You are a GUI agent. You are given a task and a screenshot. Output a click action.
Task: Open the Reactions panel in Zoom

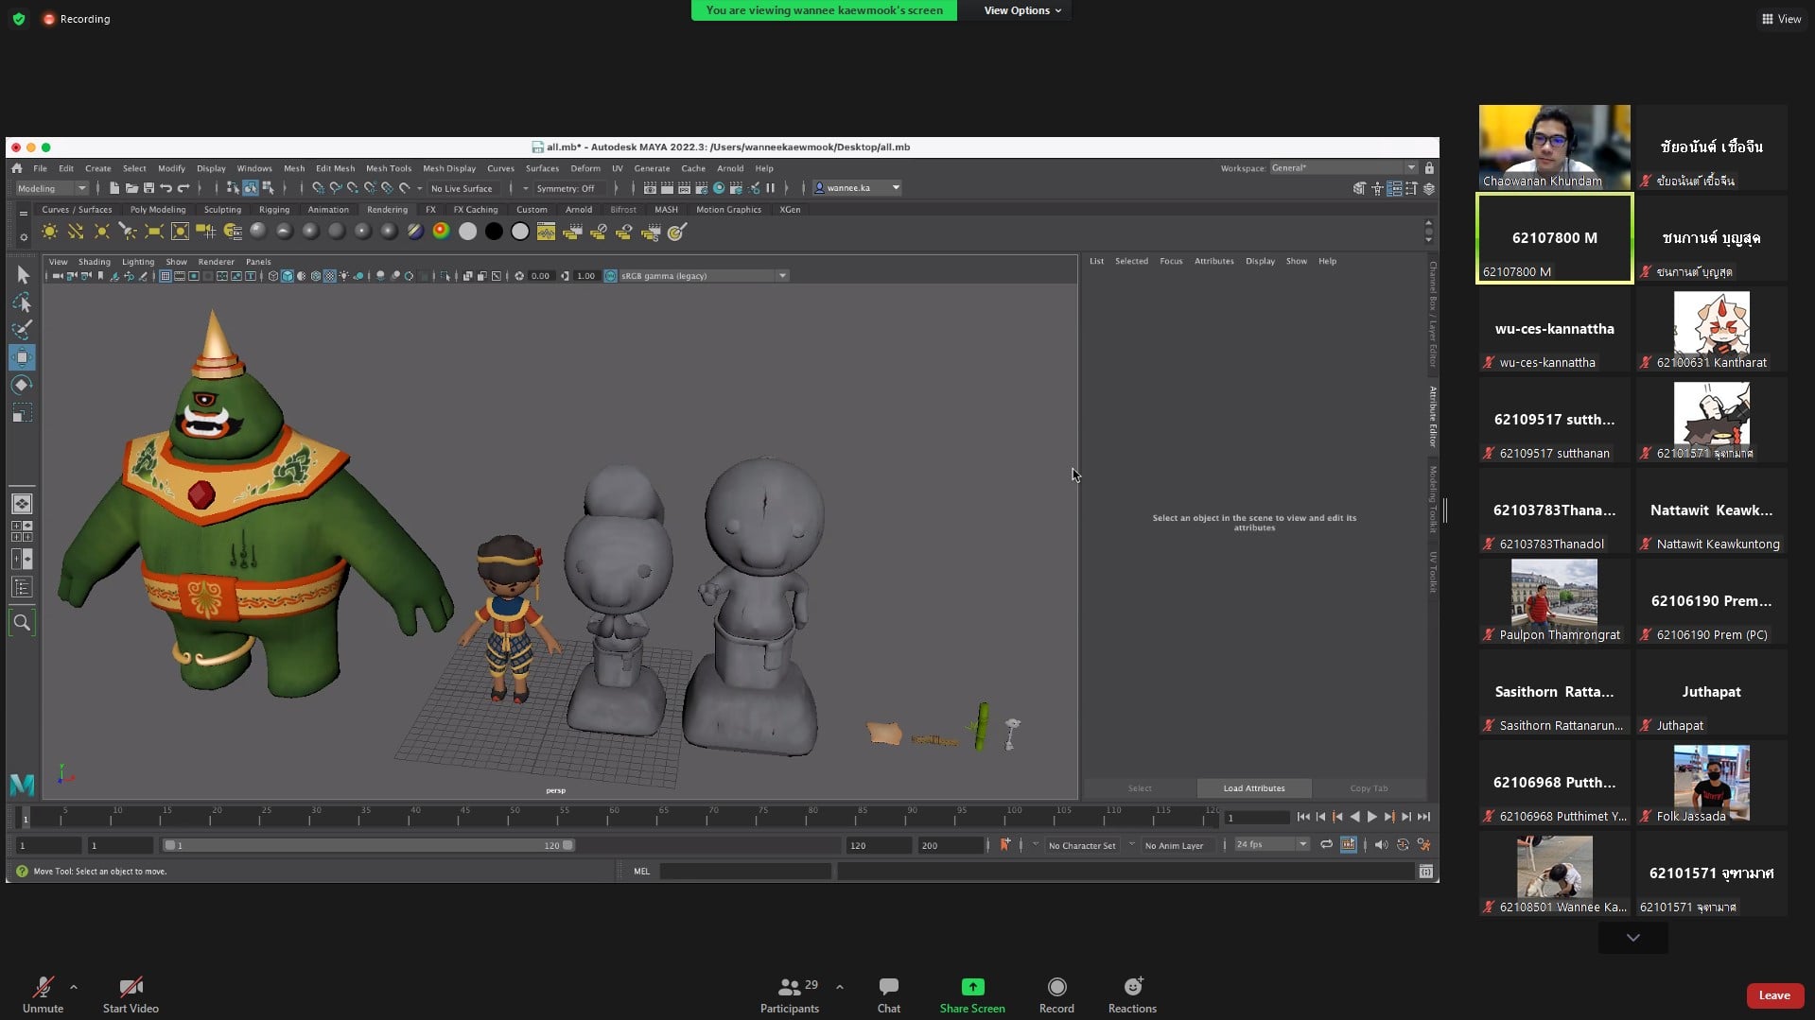(x=1132, y=994)
